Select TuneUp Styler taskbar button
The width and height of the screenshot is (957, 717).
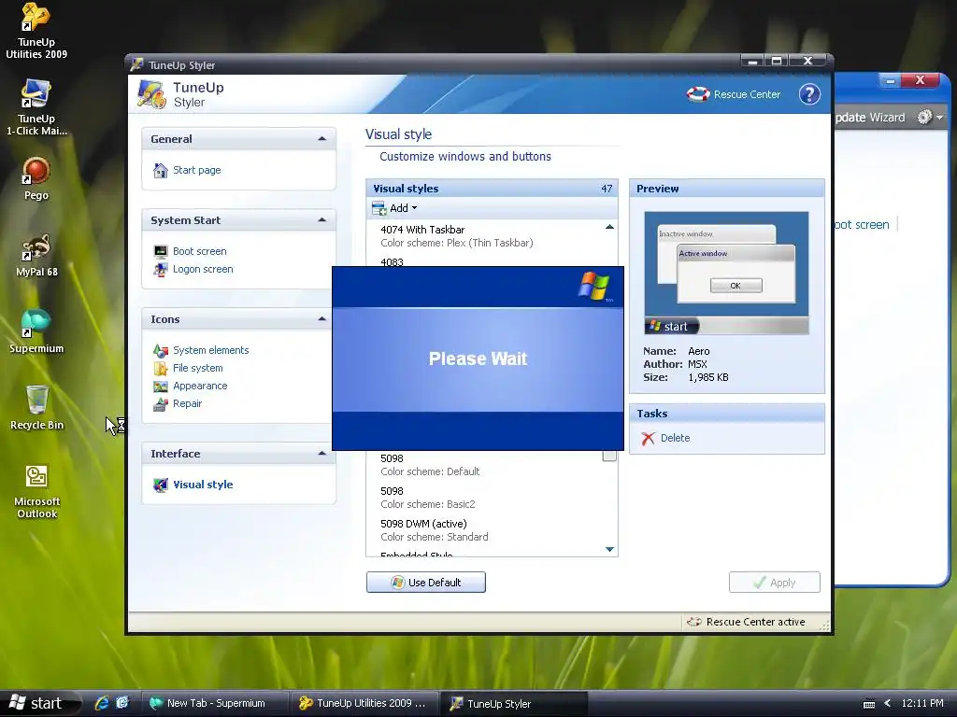(x=514, y=703)
